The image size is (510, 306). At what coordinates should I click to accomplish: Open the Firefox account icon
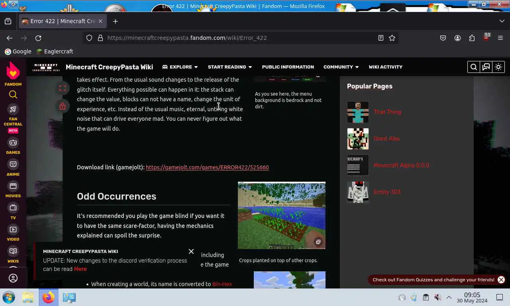click(x=457, y=38)
